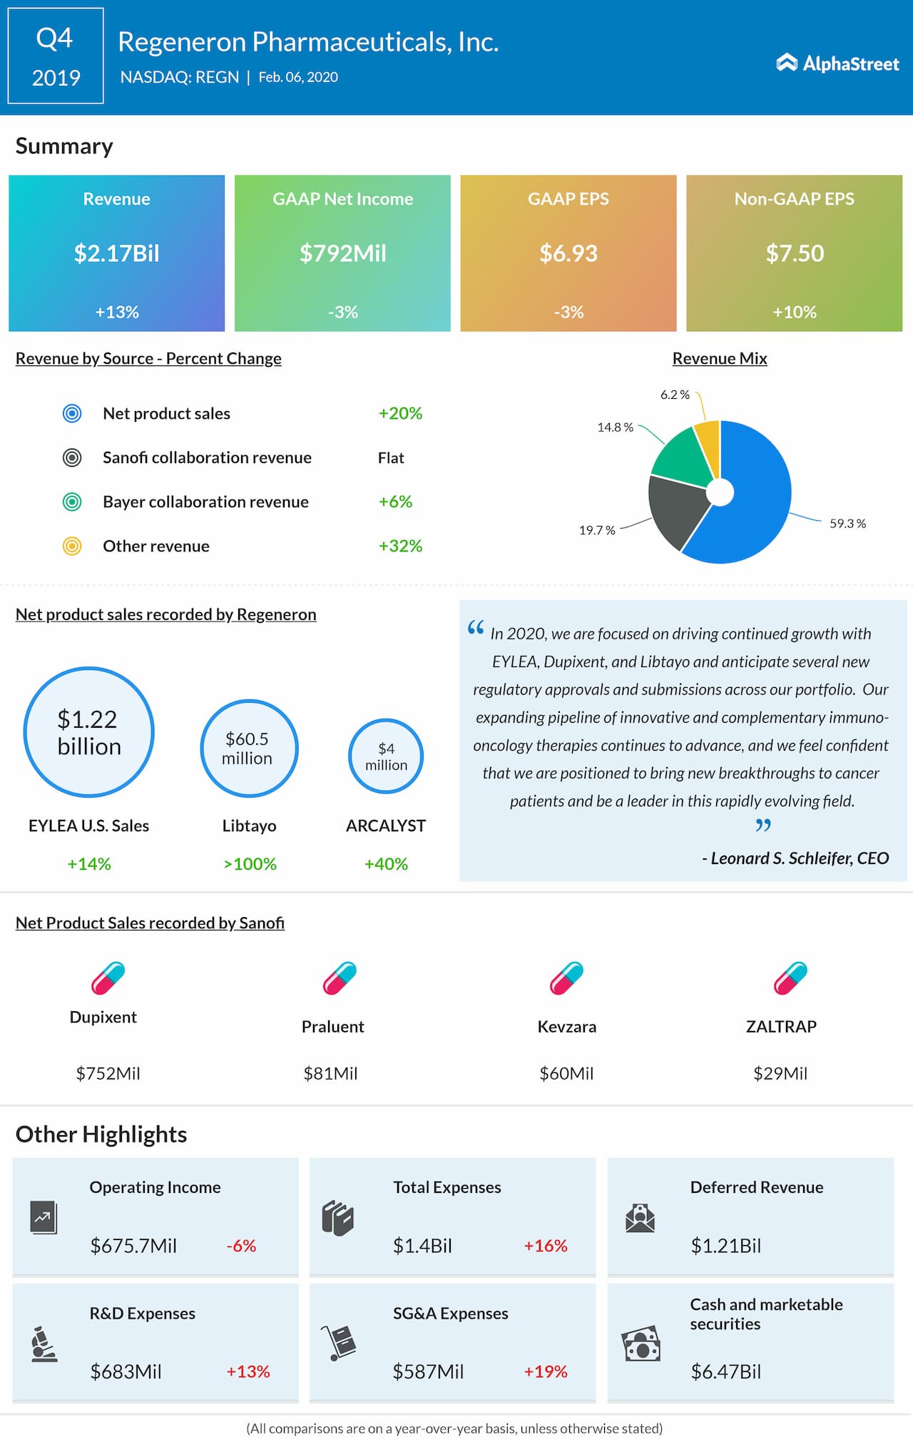Select the blue Net product sales bullet
Screen dimensions: 913x1442
72,413
